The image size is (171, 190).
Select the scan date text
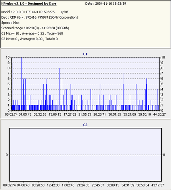(106, 4)
